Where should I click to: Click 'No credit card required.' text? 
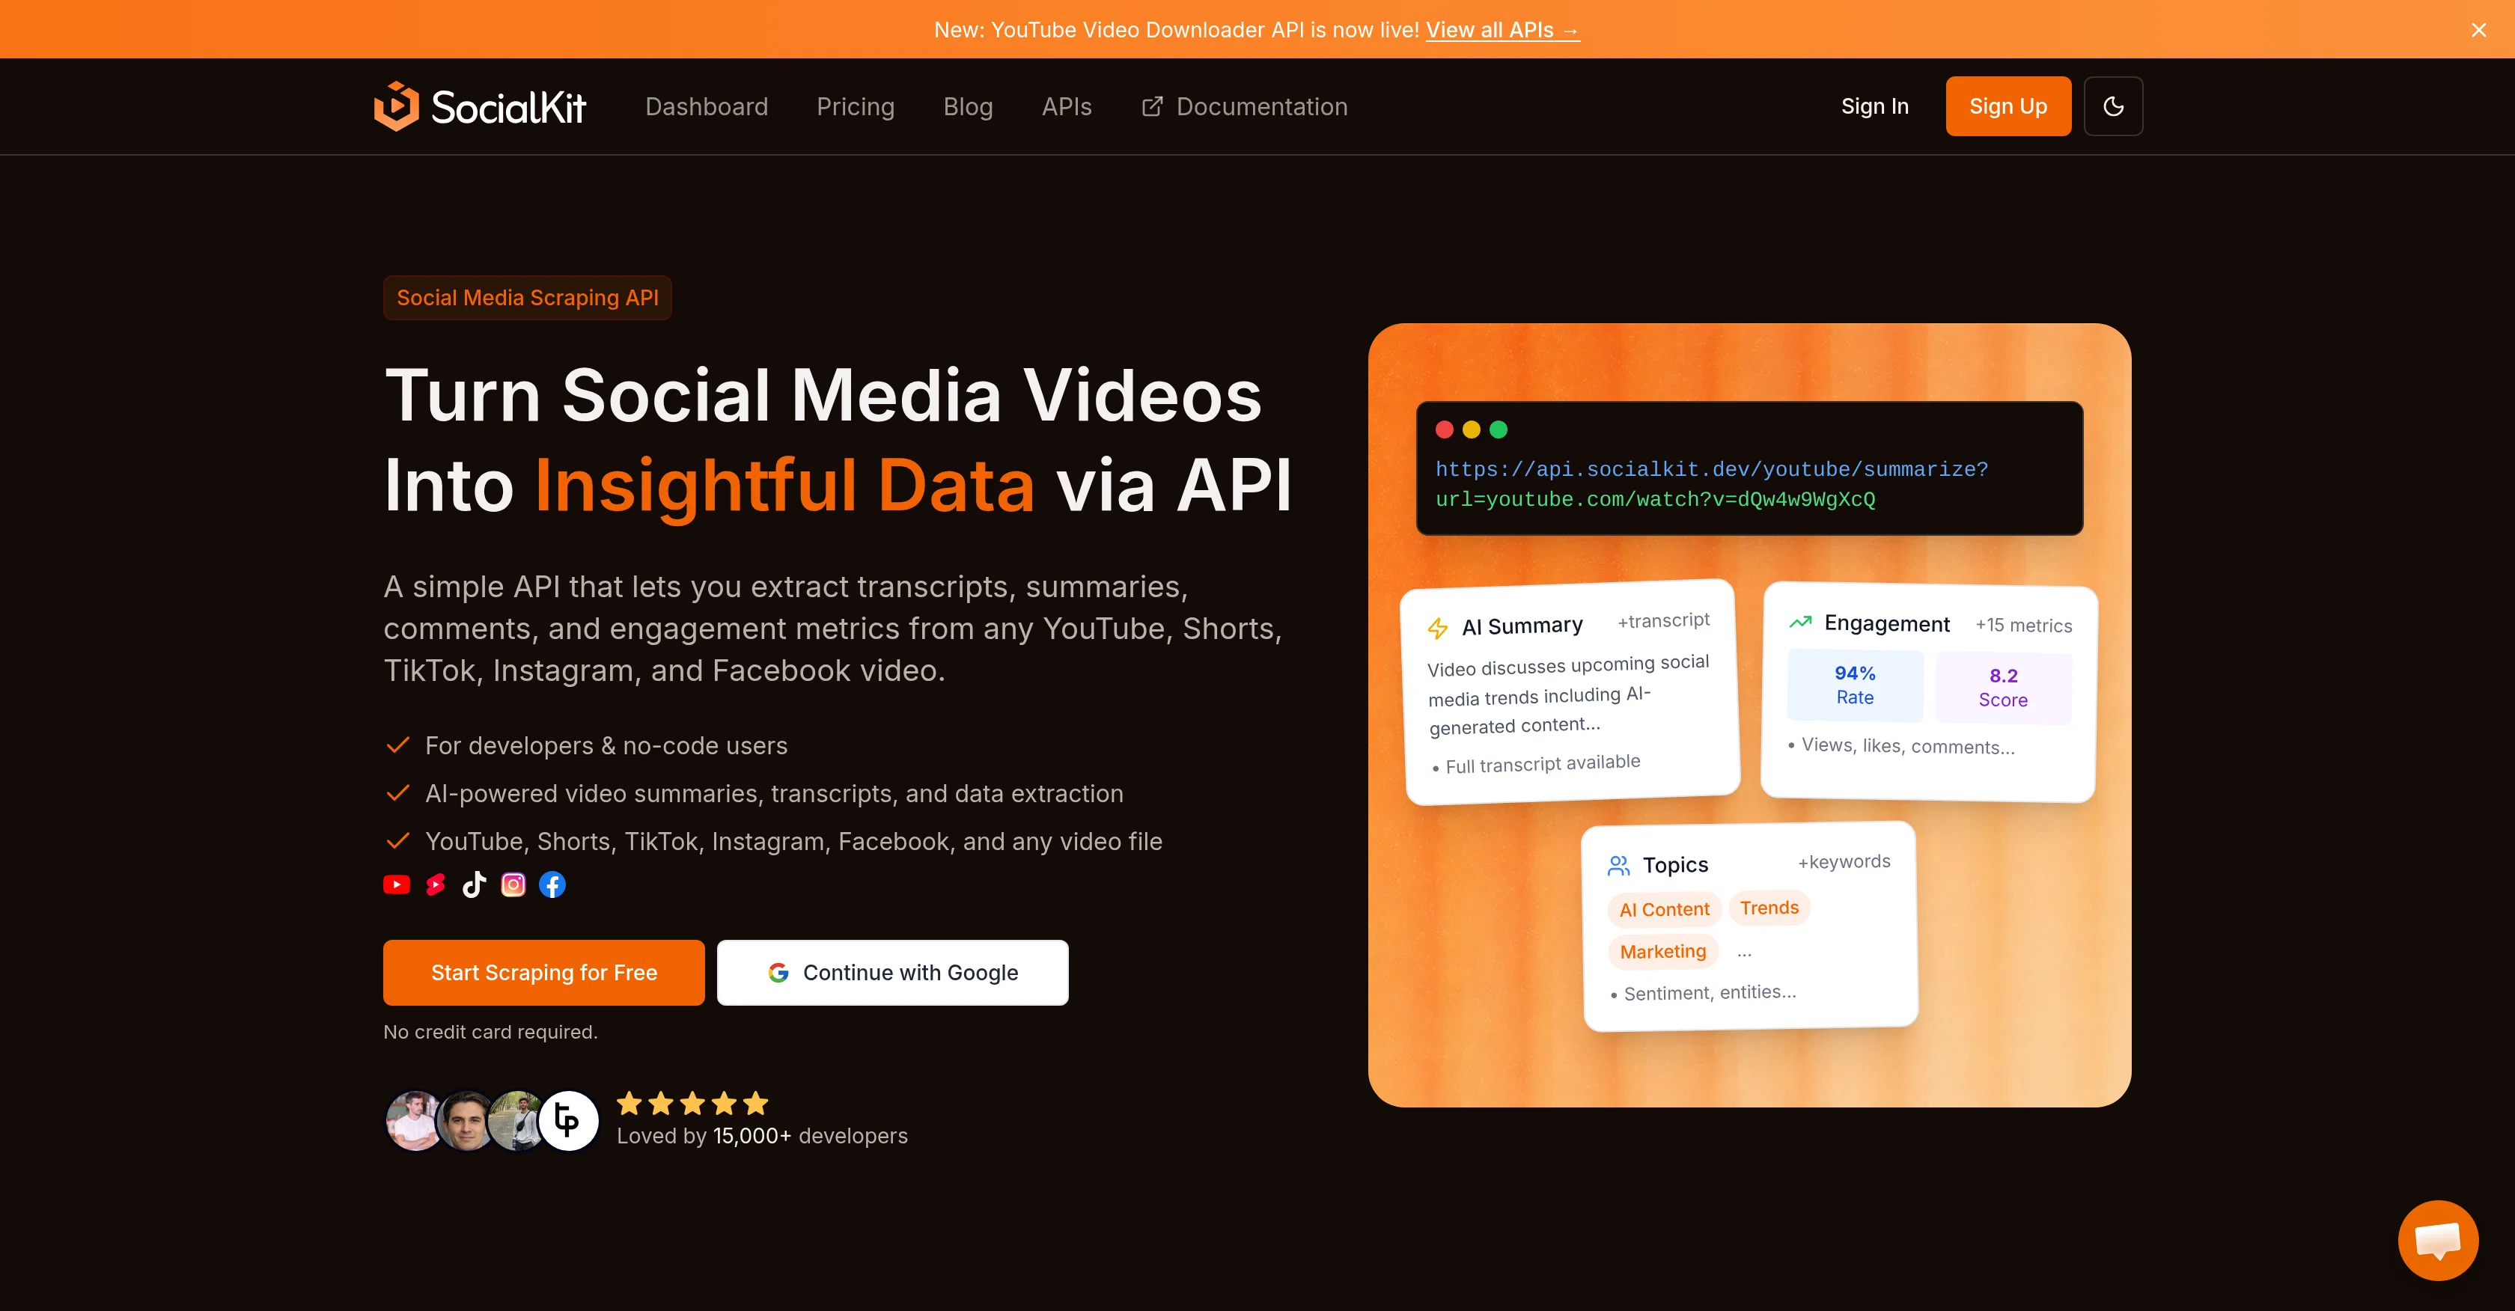pyautogui.click(x=490, y=1032)
